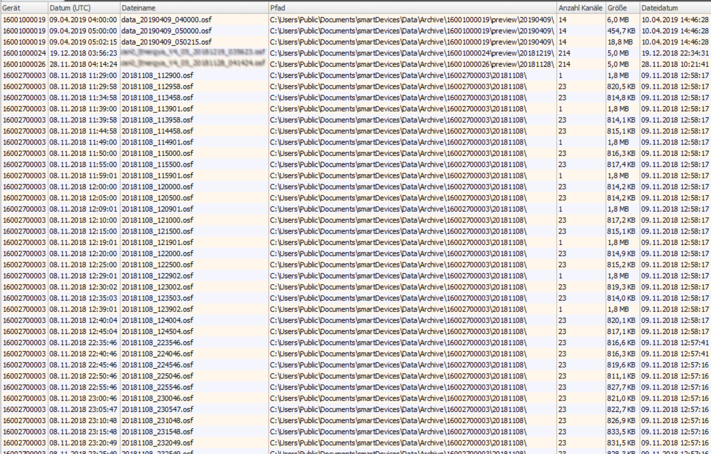Select file 20181108_231048.osf
Image resolution: width=711 pixels, height=454 pixels.
(x=157, y=420)
